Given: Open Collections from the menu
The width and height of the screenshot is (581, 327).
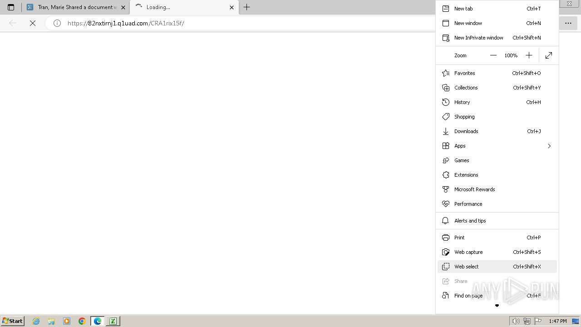Looking at the screenshot, I should 497,88.
